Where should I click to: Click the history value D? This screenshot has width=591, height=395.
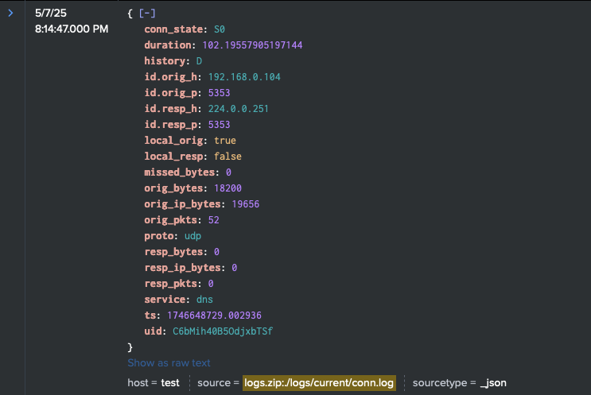click(199, 61)
